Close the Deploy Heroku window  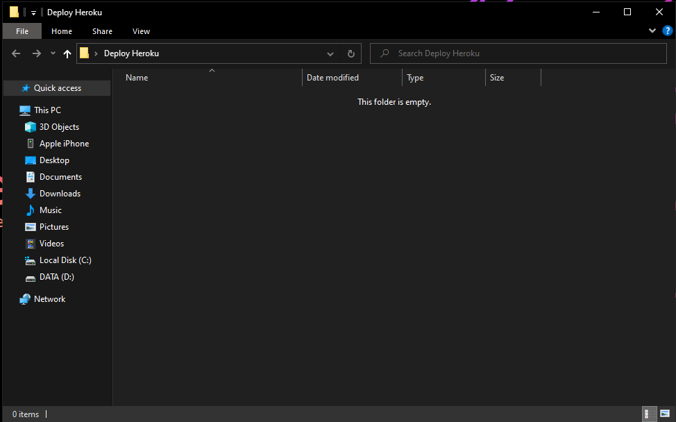(659, 12)
